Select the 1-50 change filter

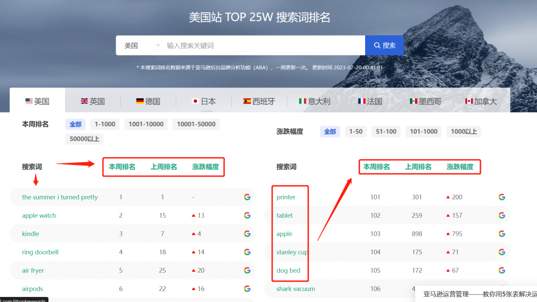[x=356, y=131]
